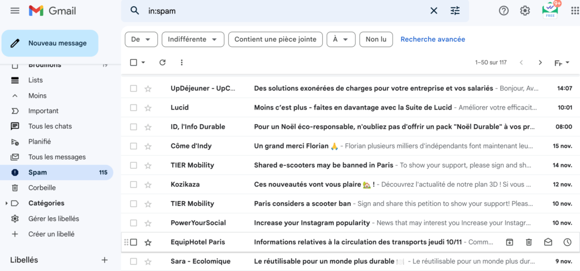Click the Gmail logo
This screenshot has height=271, width=580.
(x=53, y=11)
